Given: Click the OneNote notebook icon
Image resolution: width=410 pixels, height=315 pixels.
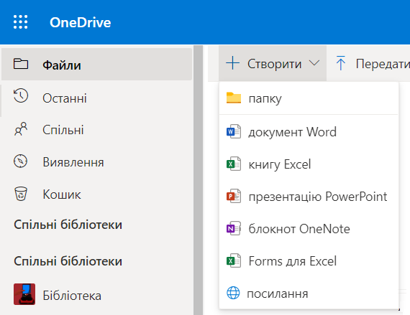Looking at the screenshot, I should coord(234,228).
